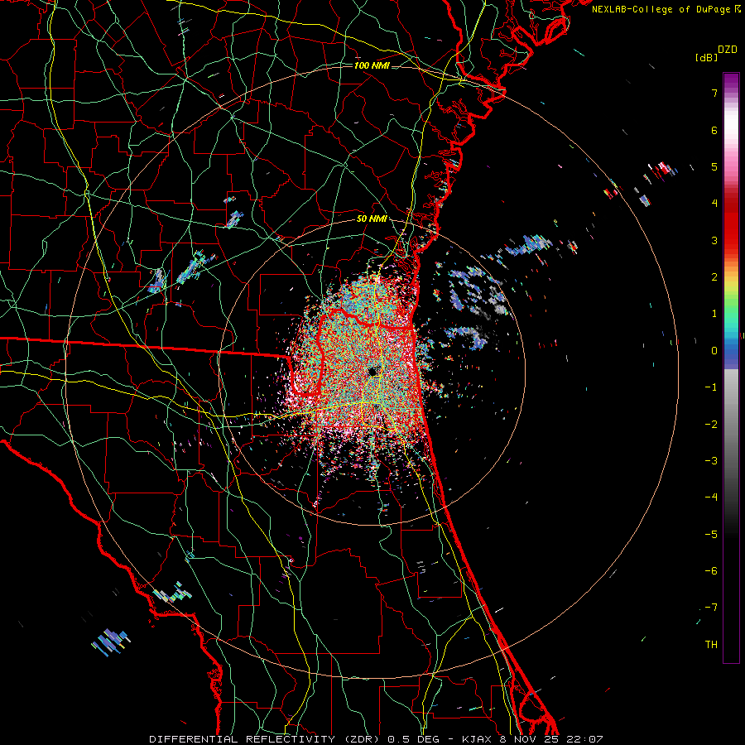The width and height of the screenshot is (745, 745).
Task: Click the scale value 5 on legend
Action: [714, 166]
